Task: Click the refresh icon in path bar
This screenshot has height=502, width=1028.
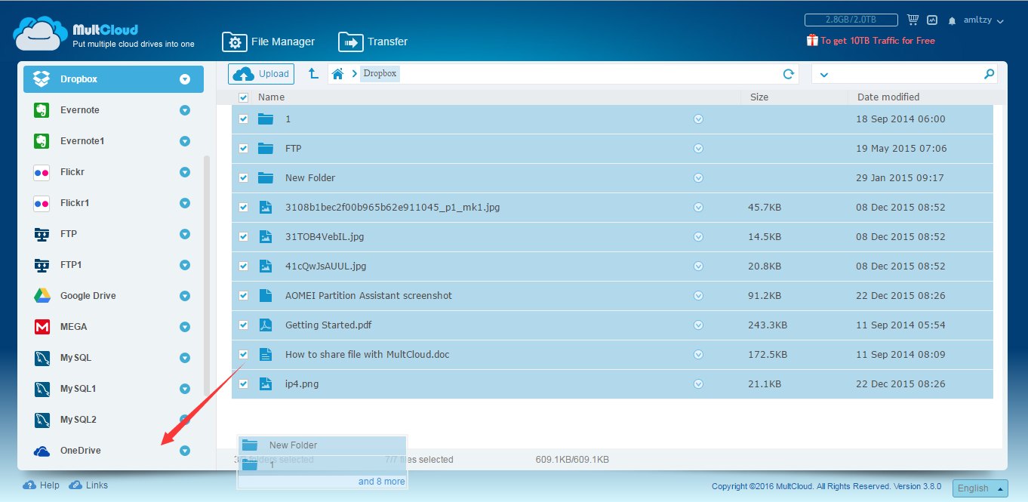Action: [788, 74]
